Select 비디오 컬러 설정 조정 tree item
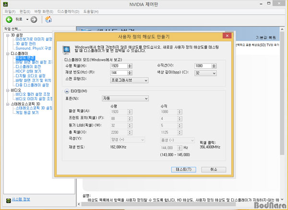 pos(33,94)
